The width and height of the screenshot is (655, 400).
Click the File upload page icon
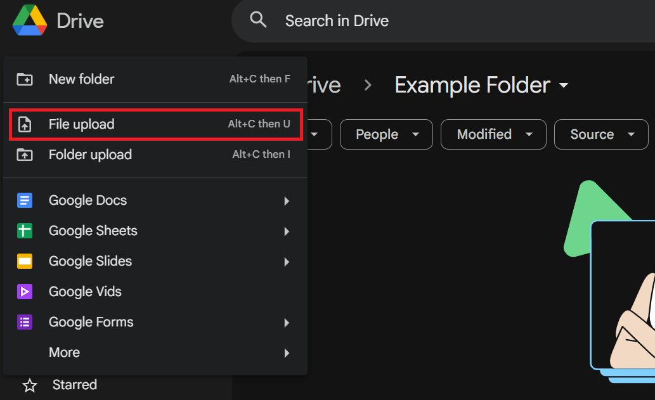pyautogui.click(x=25, y=124)
